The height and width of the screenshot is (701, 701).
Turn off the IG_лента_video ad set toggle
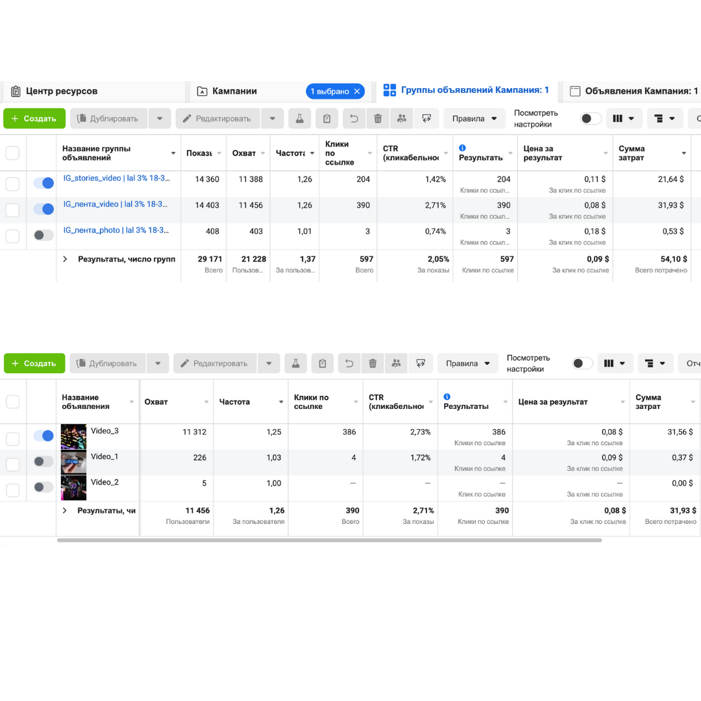coord(44,209)
